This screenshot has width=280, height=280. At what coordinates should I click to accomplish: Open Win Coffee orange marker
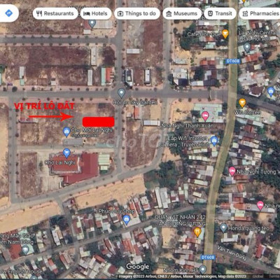point(242,103)
